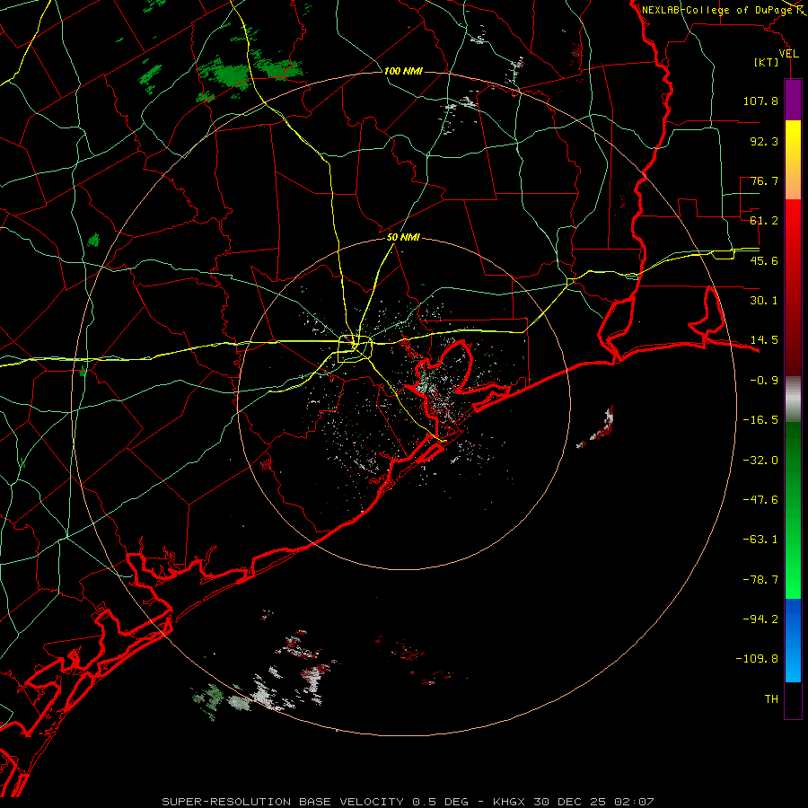The image size is (808, 808).
Task: Click the -16.5 velocity scale value
Action: pyautogui.click(x=760, y=420)
